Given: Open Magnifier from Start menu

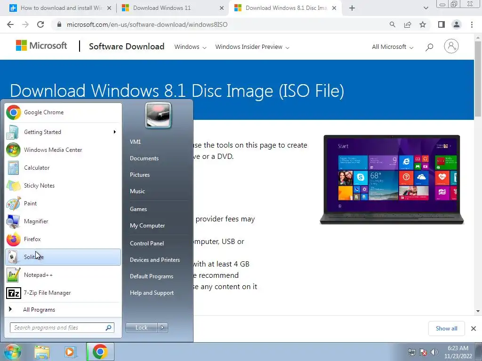Looking at the screenshot, I should click(63, 221).
